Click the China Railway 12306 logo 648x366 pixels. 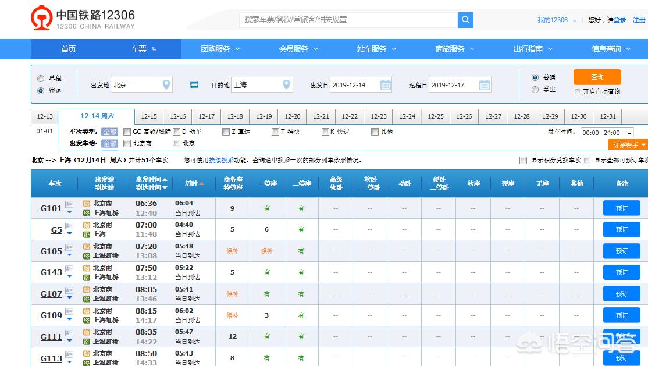point(83,18)
